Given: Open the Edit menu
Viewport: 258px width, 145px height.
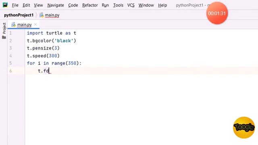Looking at the screenshot, I should pyautogui.click(x=26, y=5).
